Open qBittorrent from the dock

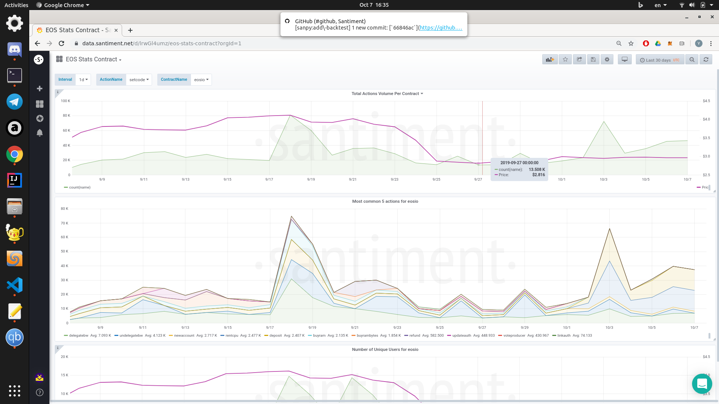(15, 337)
